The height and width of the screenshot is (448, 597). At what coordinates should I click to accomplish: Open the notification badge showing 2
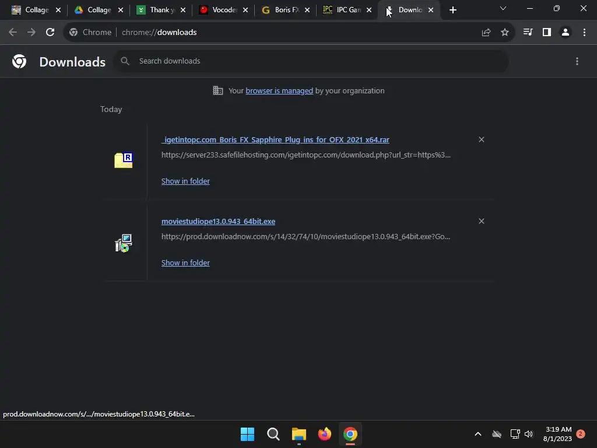pos(581,434)
